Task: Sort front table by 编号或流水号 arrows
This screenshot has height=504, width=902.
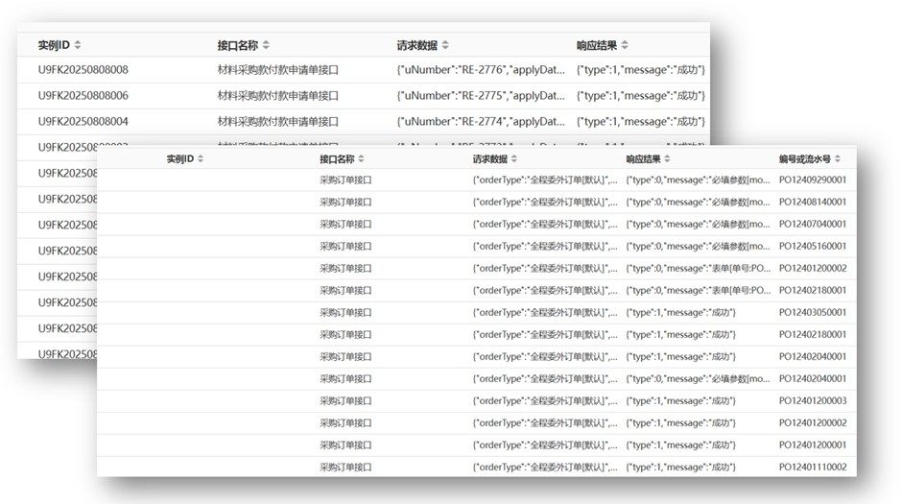Action: 837,158
